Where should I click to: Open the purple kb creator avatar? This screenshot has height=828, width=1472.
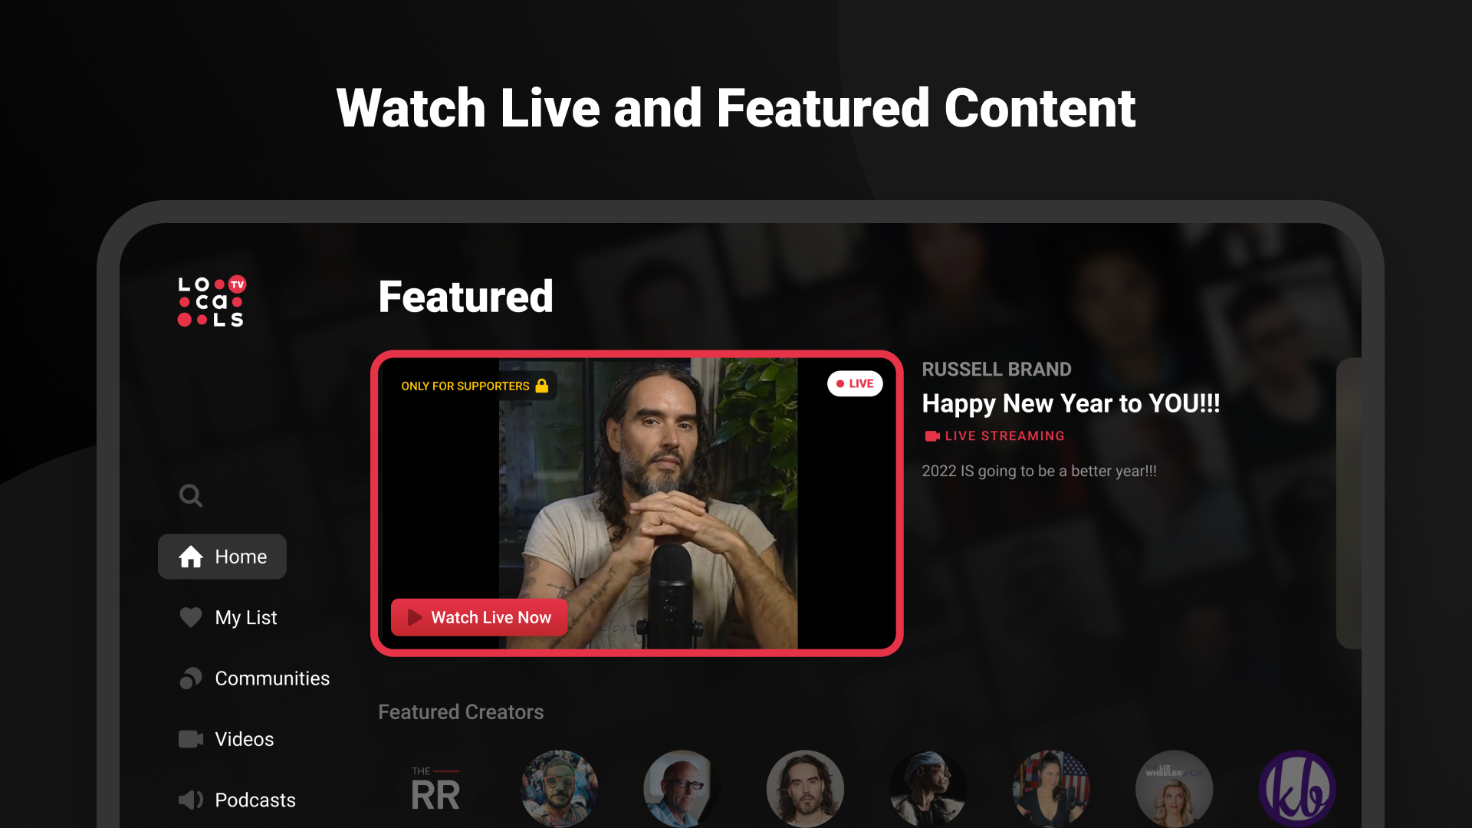tap(1297, 789)
